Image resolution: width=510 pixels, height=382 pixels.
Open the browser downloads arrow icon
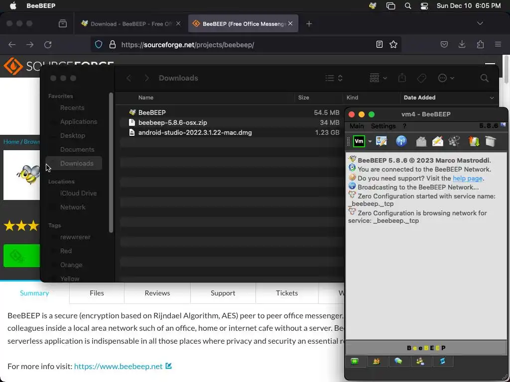click(x=462, y=44)
